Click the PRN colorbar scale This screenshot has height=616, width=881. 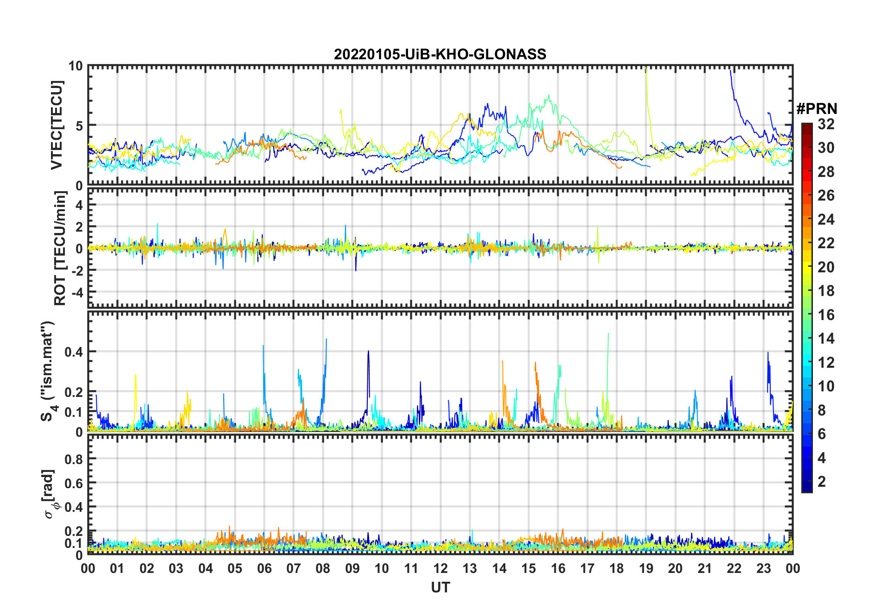tap(807, 308)
